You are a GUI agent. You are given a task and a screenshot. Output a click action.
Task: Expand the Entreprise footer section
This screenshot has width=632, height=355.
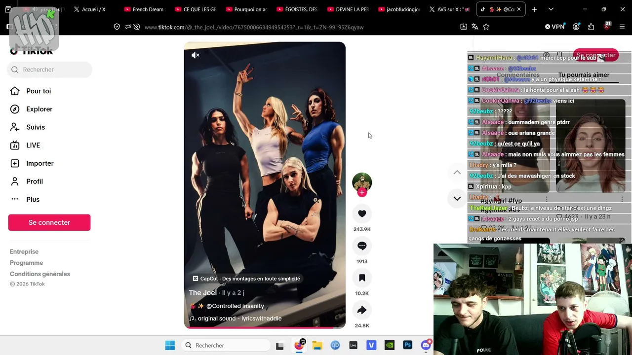click(x=24, y=251)
